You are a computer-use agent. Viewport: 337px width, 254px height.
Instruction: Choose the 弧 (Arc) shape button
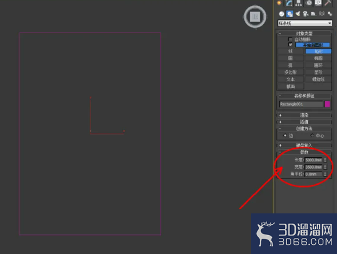click(291, 65)
